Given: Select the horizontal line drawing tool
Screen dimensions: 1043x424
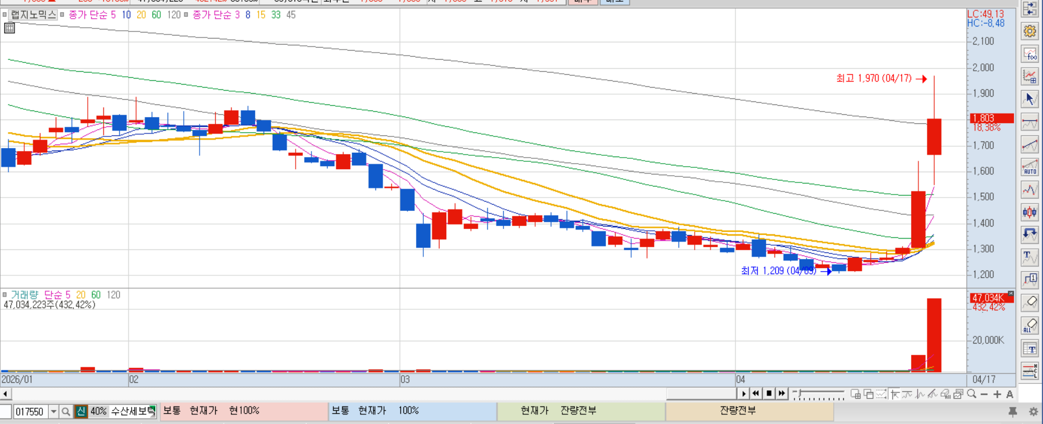Looking at the screenshot, I should (x=1030, y=122).
